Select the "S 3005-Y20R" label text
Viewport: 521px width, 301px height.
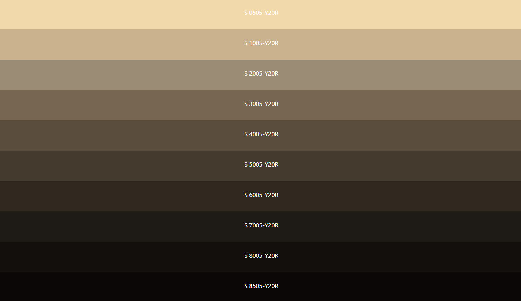point(261,104)
